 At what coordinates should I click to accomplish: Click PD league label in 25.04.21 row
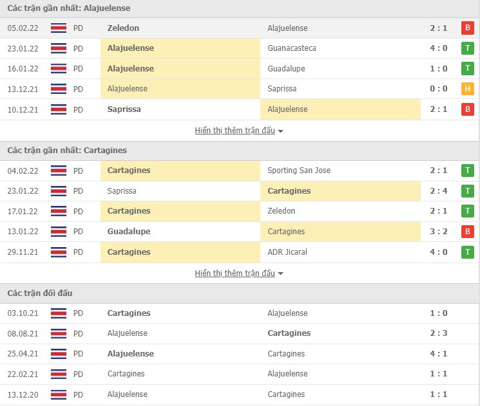tap(78, 354)
